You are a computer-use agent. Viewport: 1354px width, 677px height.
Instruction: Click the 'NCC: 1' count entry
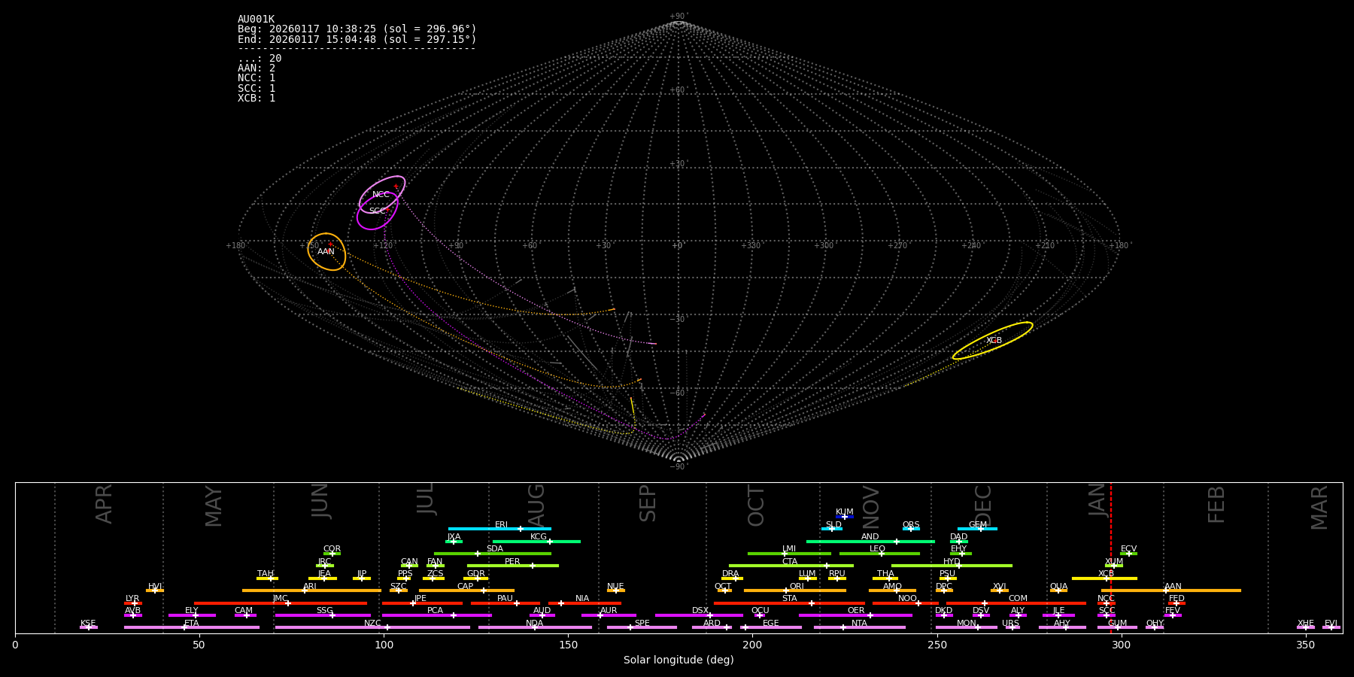tap(257, 78)
